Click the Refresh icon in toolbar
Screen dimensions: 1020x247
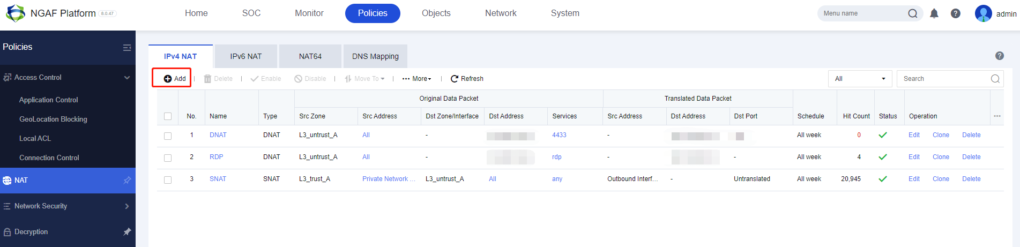coord(455,79)
